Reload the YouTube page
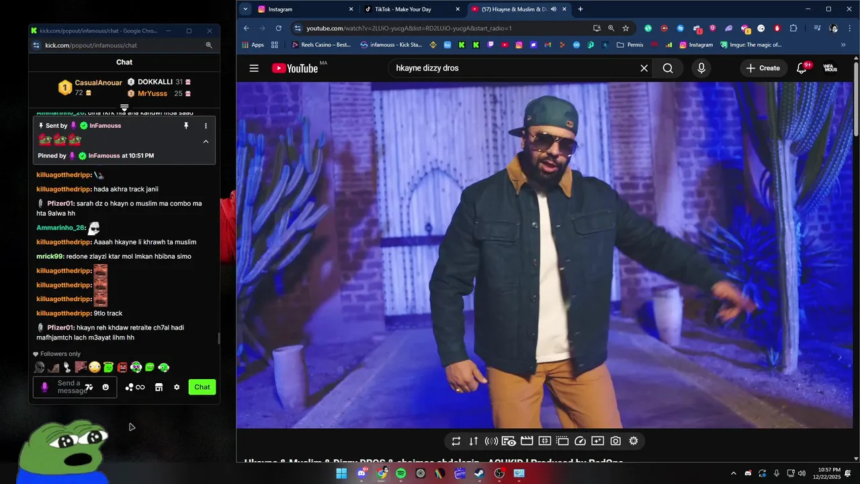The height and width of the screenshot is (484, 860). [x=279, y=28]
